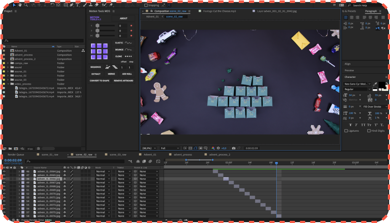Hide layer 55 adven_0..0073.jpg with eye
The image size is (390, 223).
click(x=4, y=205)
